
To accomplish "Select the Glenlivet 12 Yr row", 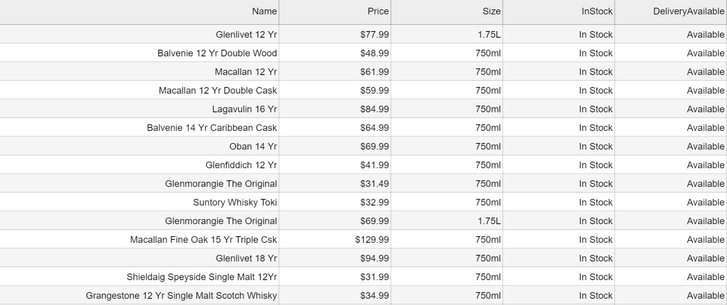I will click(x=363, y=34).
